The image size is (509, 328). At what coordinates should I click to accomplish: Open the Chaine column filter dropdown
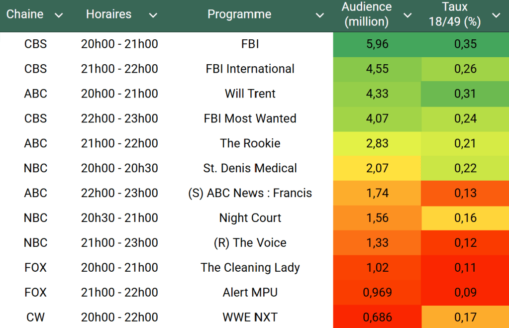pos(59,15)
